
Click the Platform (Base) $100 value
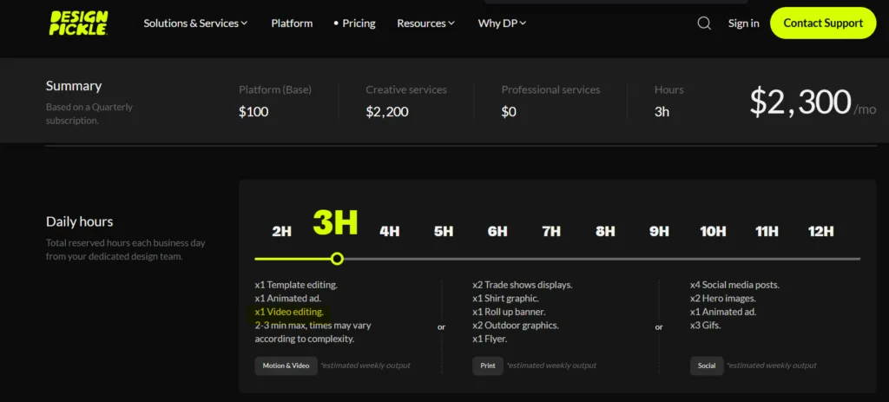click(254, 112)
